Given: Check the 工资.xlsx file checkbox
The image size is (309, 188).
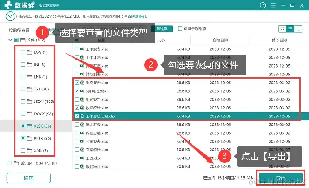Looking at the screenshot, I should click(77, 158).
